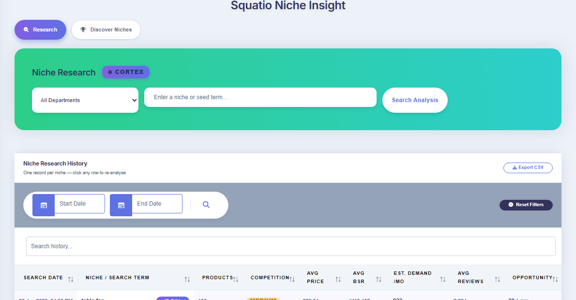Open the Research tab
This screenshot has height=300, width=576.
(x=40, y=30)
